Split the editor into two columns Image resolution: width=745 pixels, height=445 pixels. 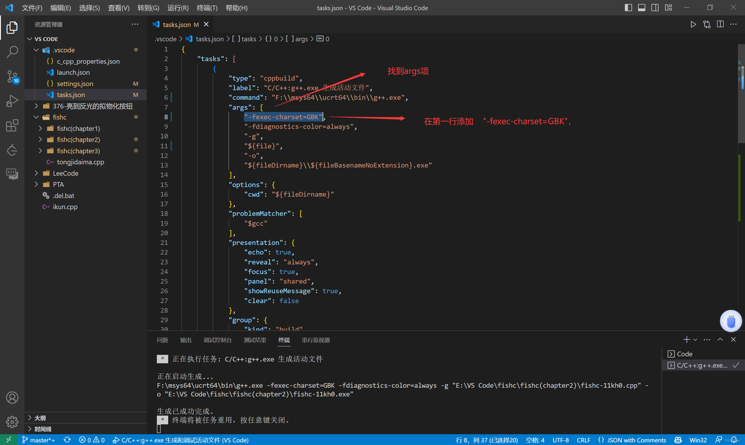pyautogui.click(x=720, y=24)
